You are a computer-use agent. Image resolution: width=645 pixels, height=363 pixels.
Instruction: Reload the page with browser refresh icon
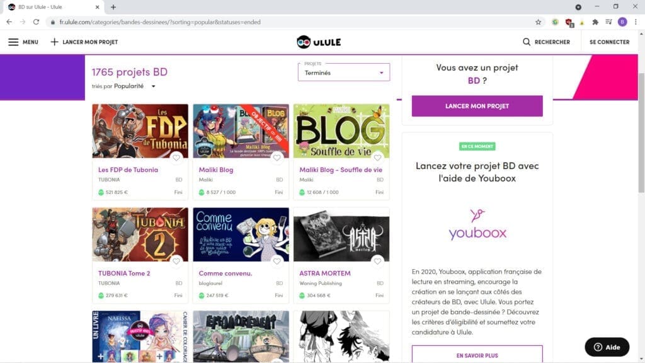(x=36, y=22)
